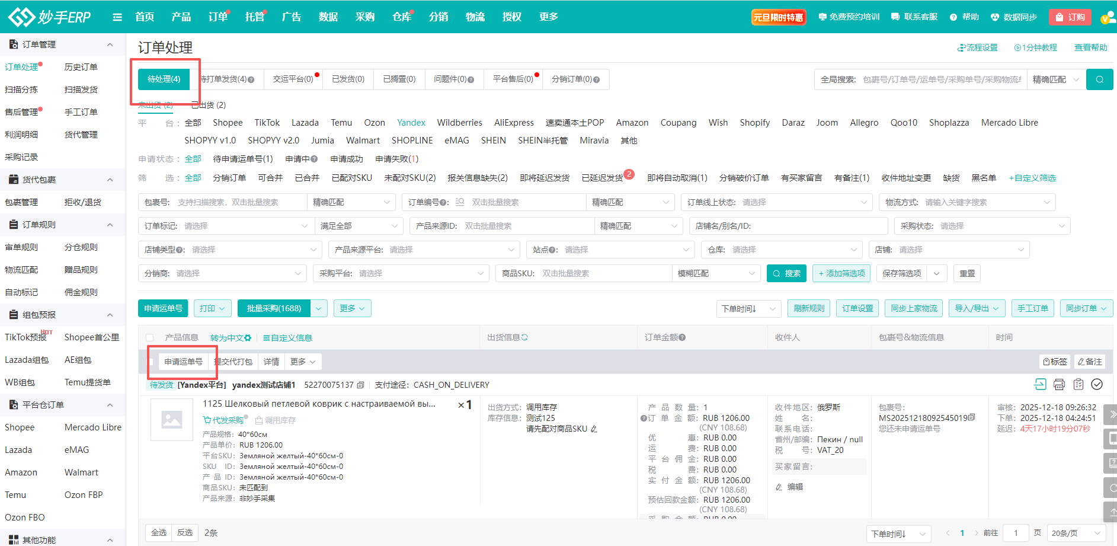Click the 重置 button
Image resolution: width=1117 pixels, height=546 pixels.
967,273
